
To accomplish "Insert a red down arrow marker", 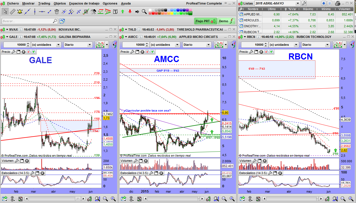I will 130,12.
